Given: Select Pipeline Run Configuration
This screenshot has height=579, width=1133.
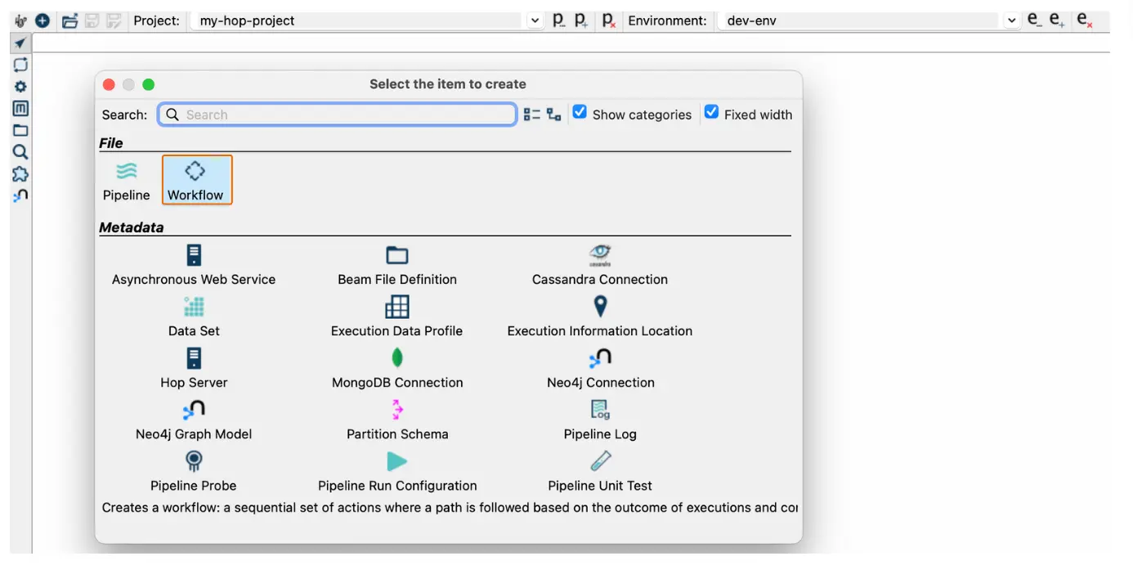Looking at the screenshot, I should (x=397, y=472).
